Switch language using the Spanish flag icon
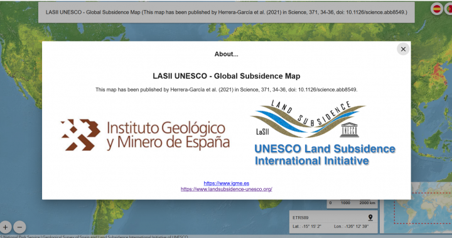The width and height of the screenshot is (452, 238). (437, 9)
